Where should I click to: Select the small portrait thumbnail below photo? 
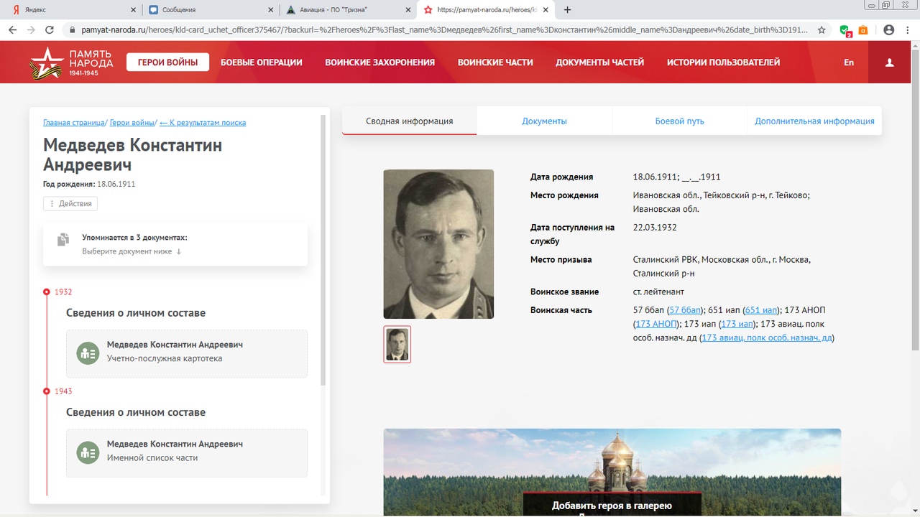point(397,345)
